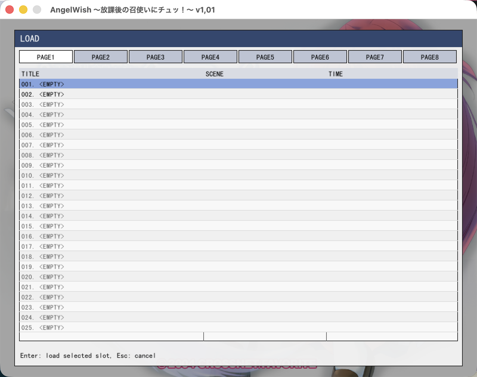Choose save slot 007
Viewport: 477px width, 377px height.
238,145
